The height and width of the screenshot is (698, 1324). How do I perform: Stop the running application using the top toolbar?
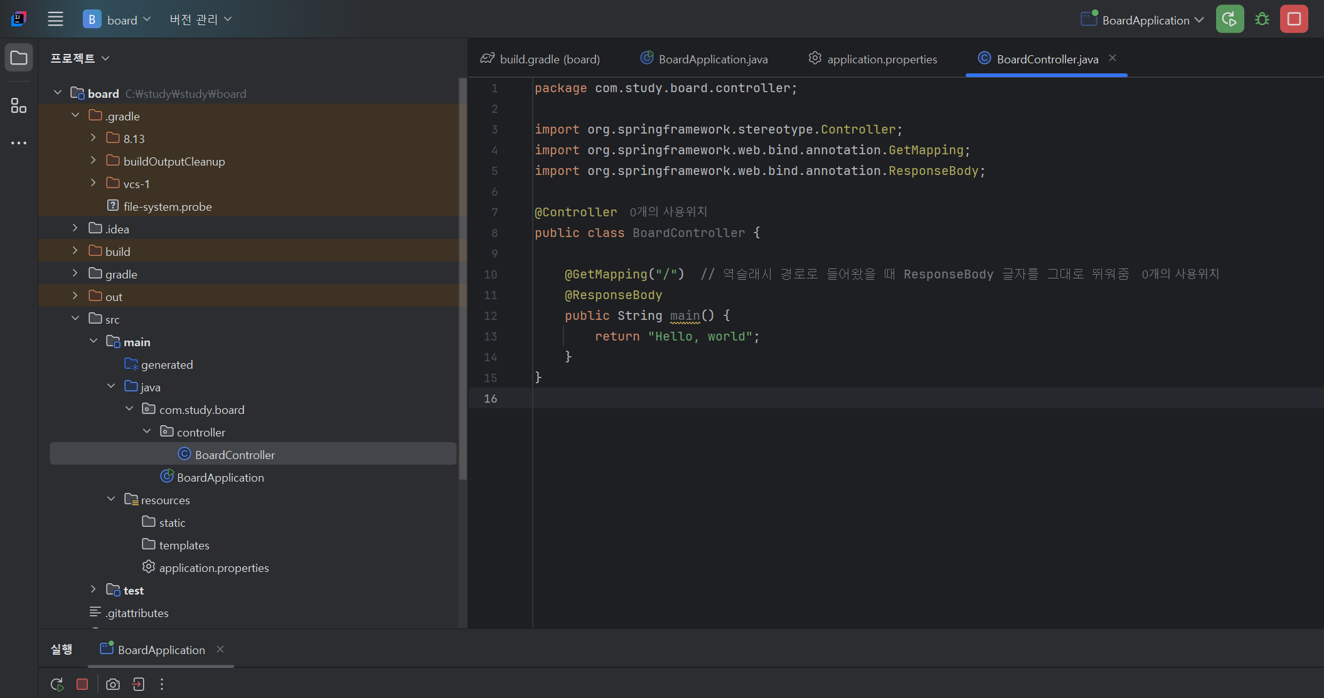click(1294, 19)
